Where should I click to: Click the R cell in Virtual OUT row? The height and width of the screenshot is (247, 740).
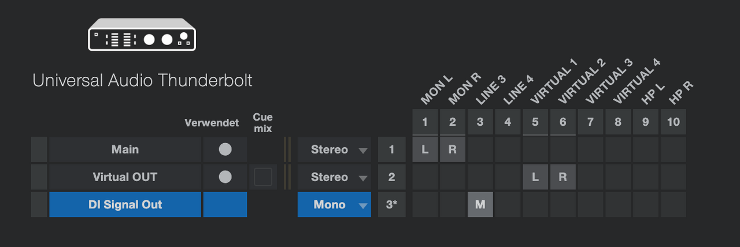563,177
